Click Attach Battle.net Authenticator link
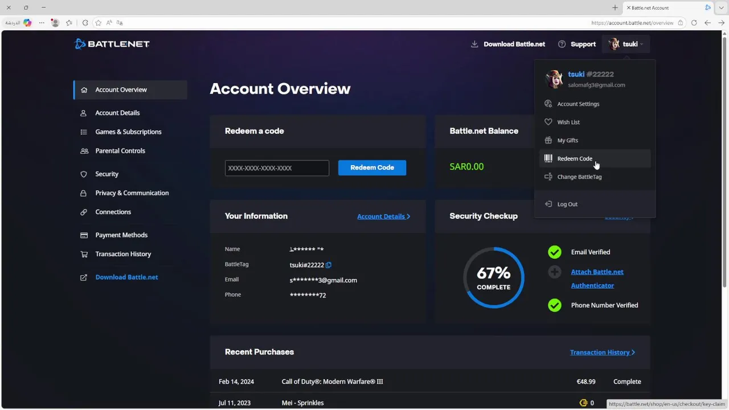 point(597,278)
